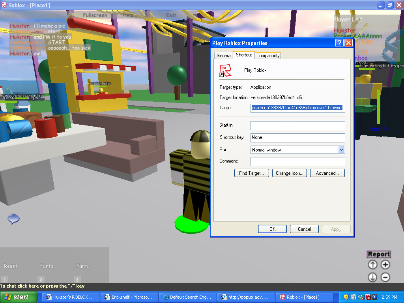Click the Advanced button
This screenshot has height=303, width=404.
pos(327,173)
